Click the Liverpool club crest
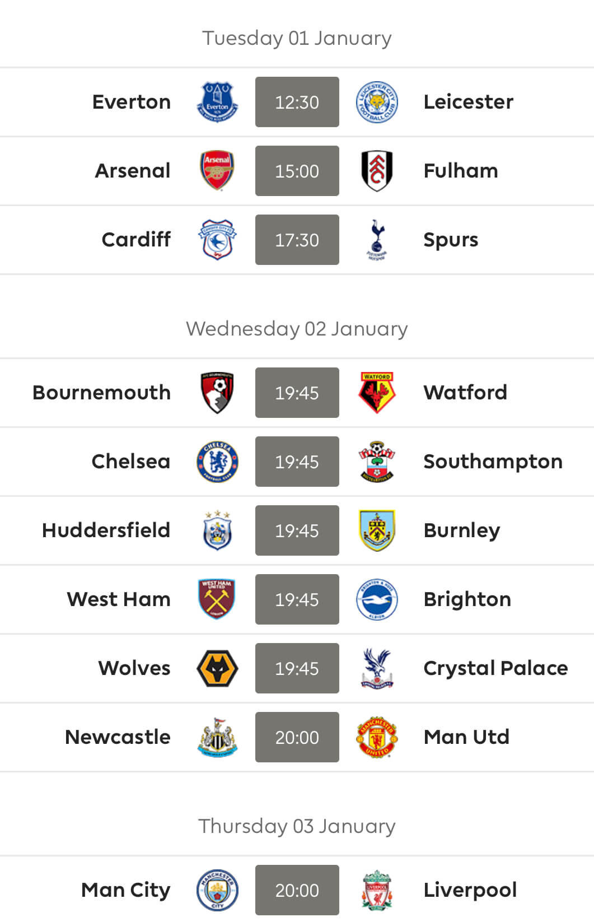The width and height of the screenshot is (594, 922). [377, 890]
